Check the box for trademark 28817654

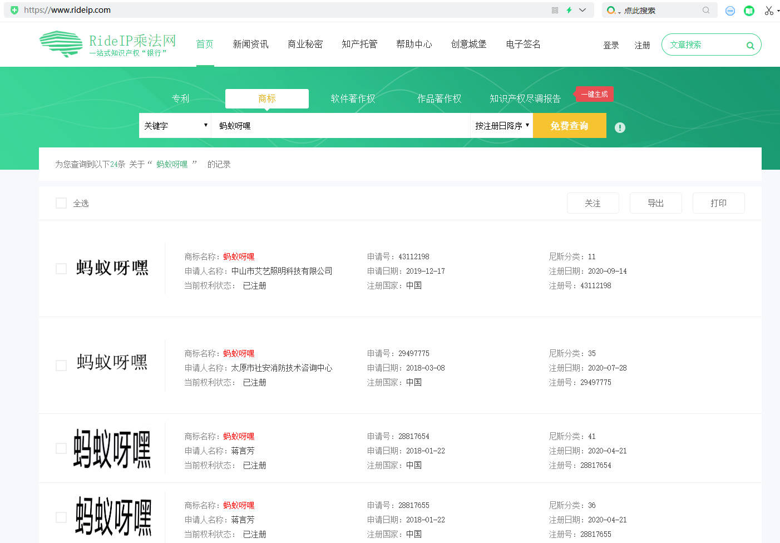point(61,448)
